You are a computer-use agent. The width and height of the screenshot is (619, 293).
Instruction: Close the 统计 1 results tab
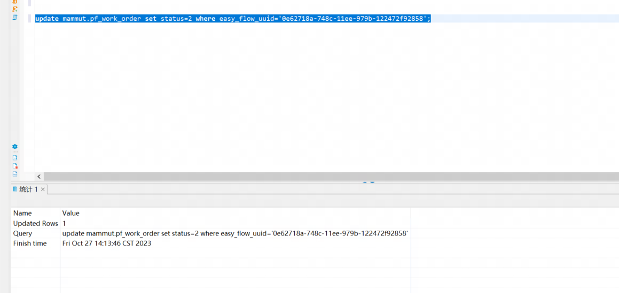coord(43,190)
